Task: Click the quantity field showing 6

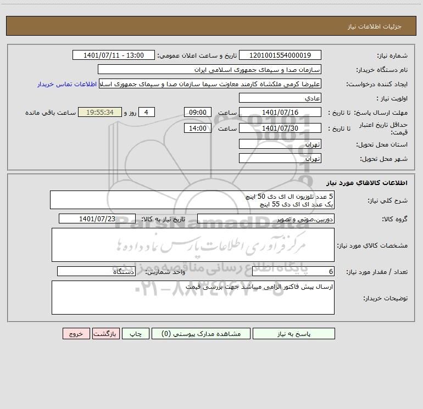Action: tap(293, 272)
